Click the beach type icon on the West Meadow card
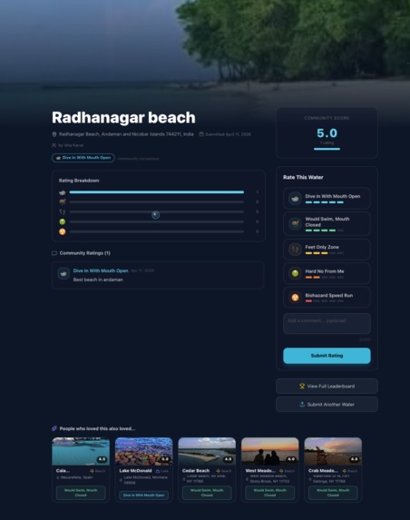This screenshot has width=410, height=520. coord(281,471)
